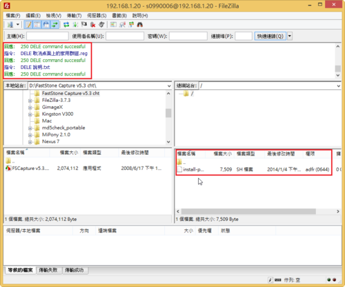Select FastStone Capture v5.3 cht folder
Screen dimensions: 345x287
70,94
